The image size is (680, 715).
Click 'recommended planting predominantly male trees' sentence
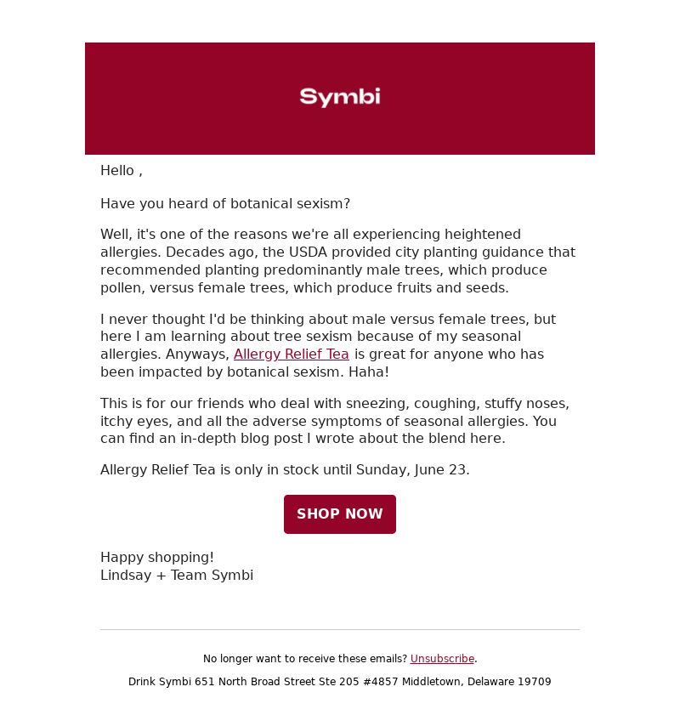coord(270,270)
